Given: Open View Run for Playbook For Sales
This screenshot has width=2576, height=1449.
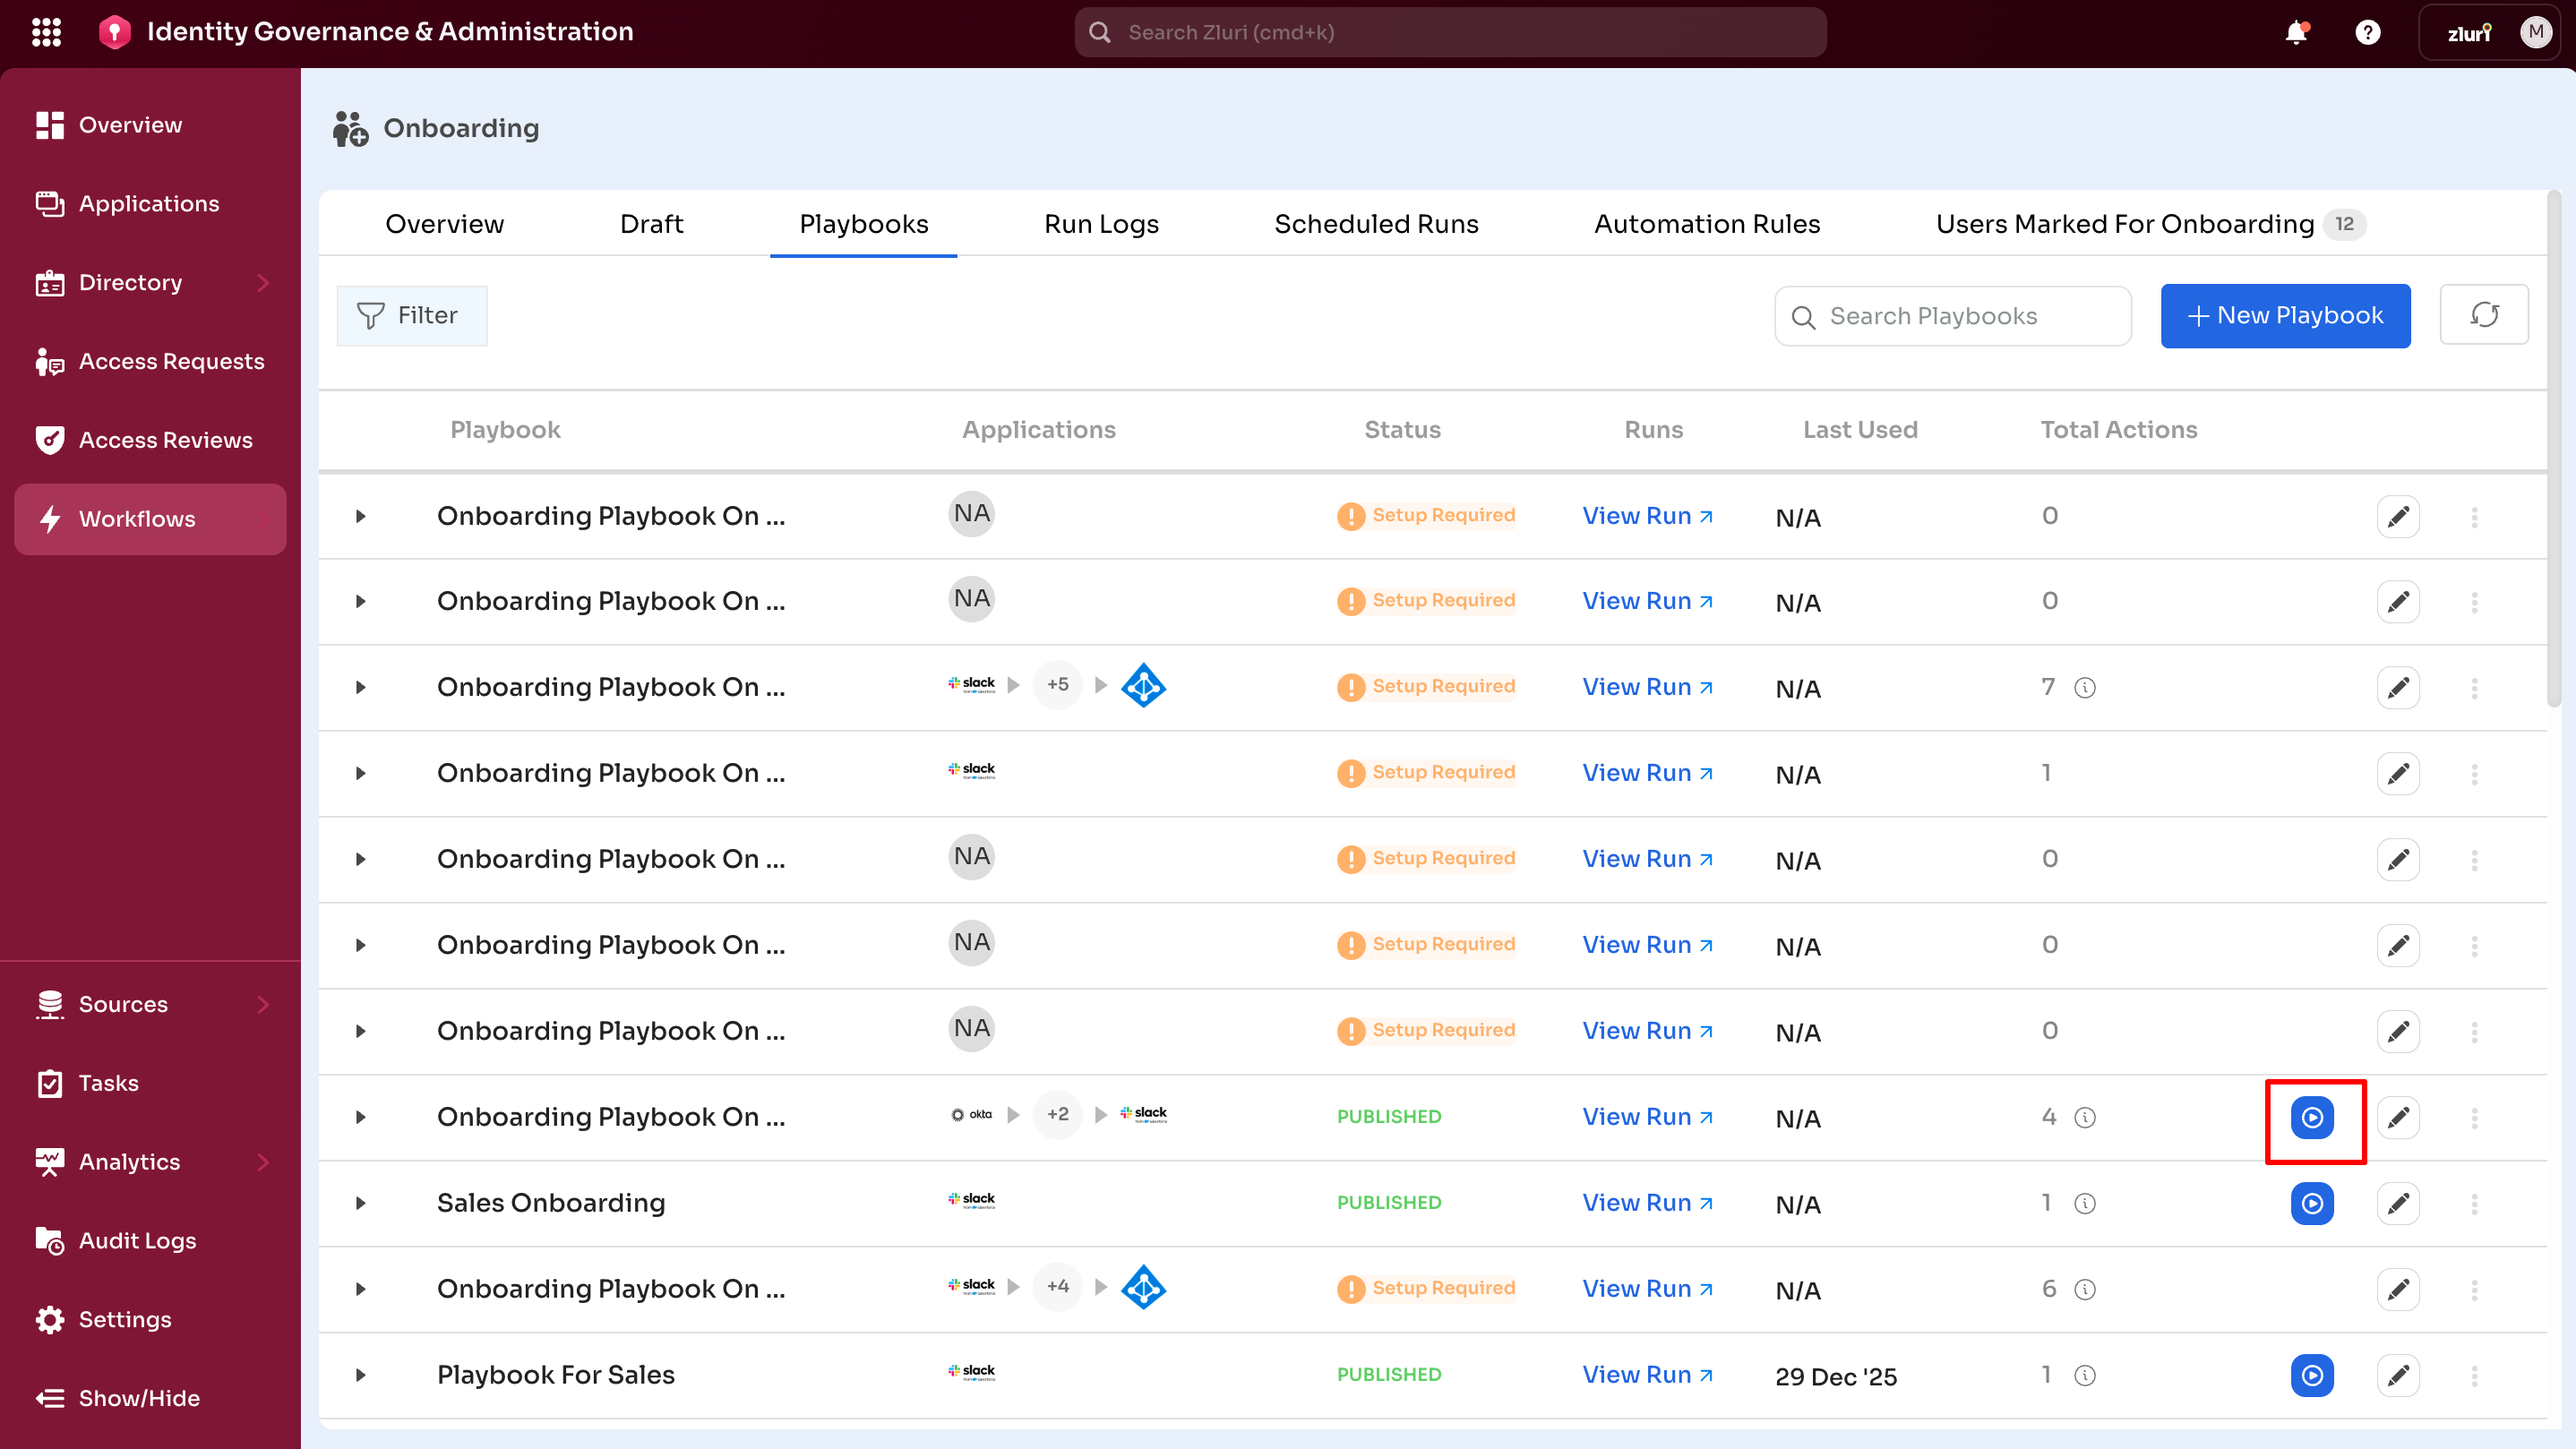Looking at the screenshot, I should [x=1646, y=1375].
